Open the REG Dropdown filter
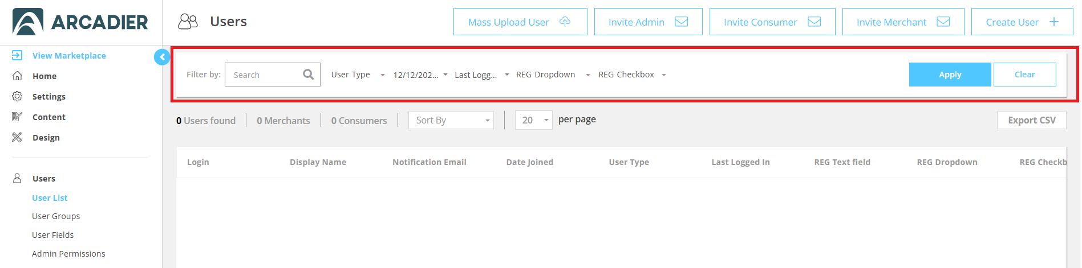Screen dimensions: 1082x268 click(x=552, y=75)
